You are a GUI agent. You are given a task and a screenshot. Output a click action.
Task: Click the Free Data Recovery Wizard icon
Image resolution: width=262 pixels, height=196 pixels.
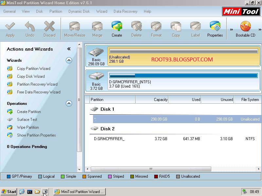[x=10, y=92]
